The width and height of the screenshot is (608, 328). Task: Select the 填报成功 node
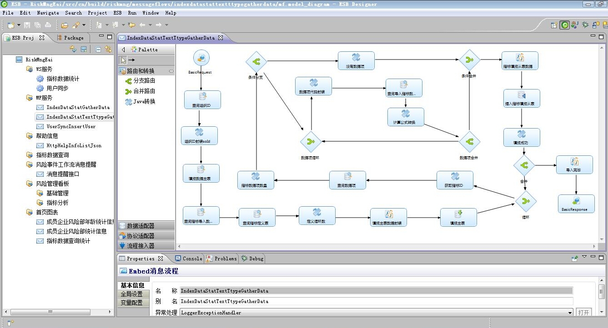[522, 137]
